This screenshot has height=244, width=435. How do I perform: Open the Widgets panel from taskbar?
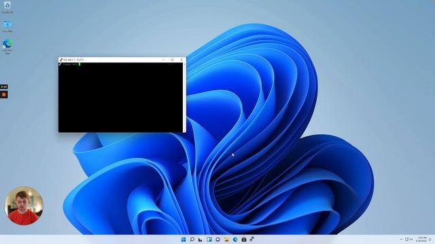click(209, 239)
